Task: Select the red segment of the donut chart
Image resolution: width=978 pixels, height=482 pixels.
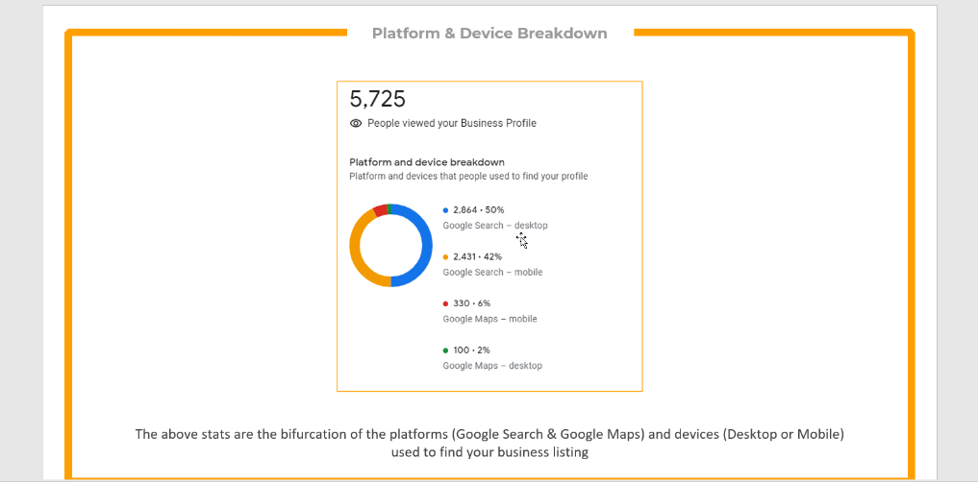Action: coord(380,210)
